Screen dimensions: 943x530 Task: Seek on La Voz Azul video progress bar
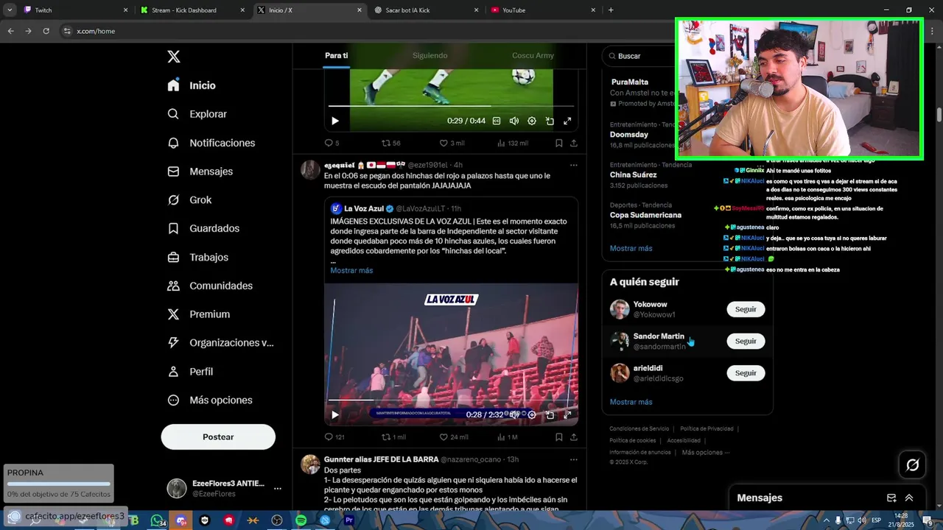(451, 400)
